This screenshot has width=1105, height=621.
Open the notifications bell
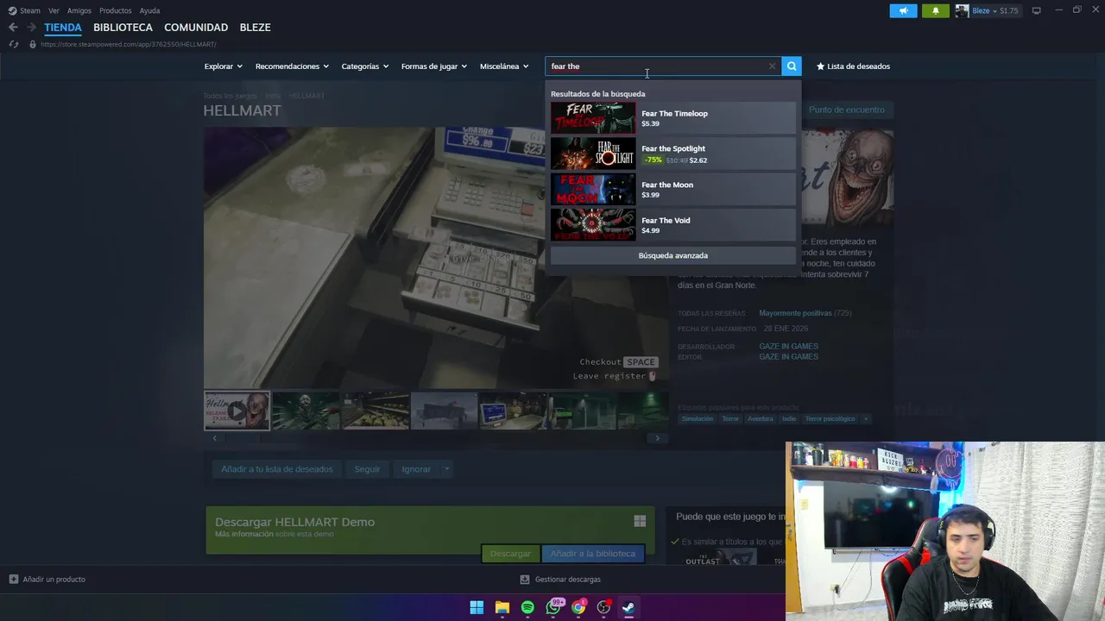pos(936,10)
